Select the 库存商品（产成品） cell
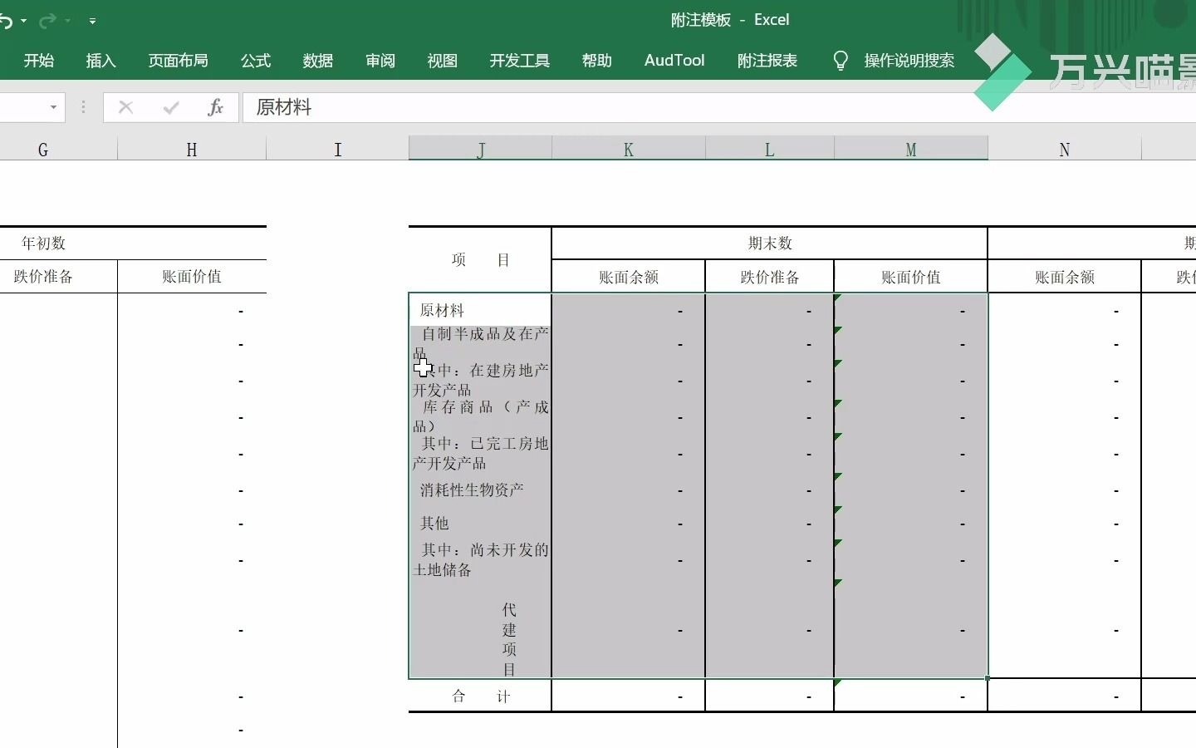 pyautogui.click(x=480, y=416)
